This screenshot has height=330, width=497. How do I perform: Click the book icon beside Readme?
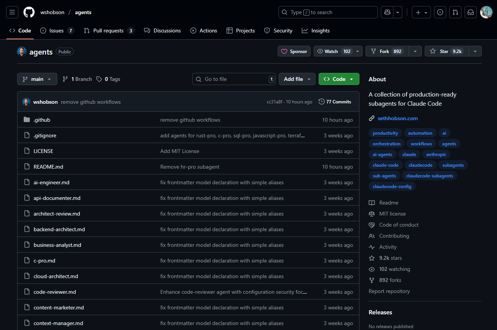click(372, 203)
